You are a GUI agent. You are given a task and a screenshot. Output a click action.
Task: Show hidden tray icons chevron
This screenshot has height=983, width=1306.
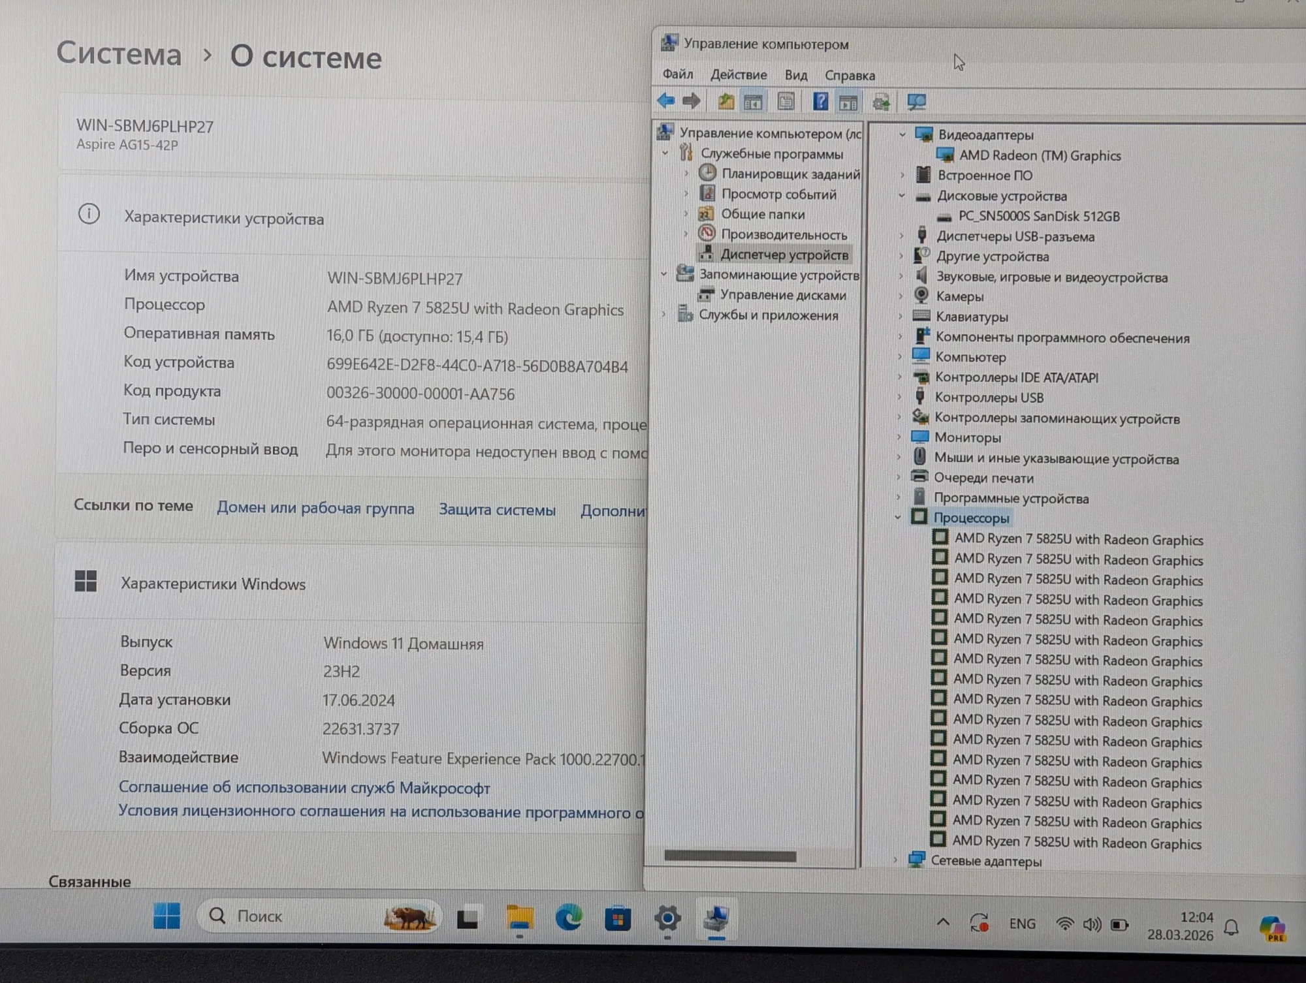[x=943, y=922]
